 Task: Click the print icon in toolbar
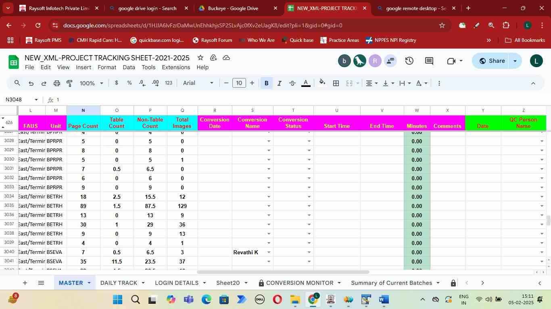click(x=56, y=83)
